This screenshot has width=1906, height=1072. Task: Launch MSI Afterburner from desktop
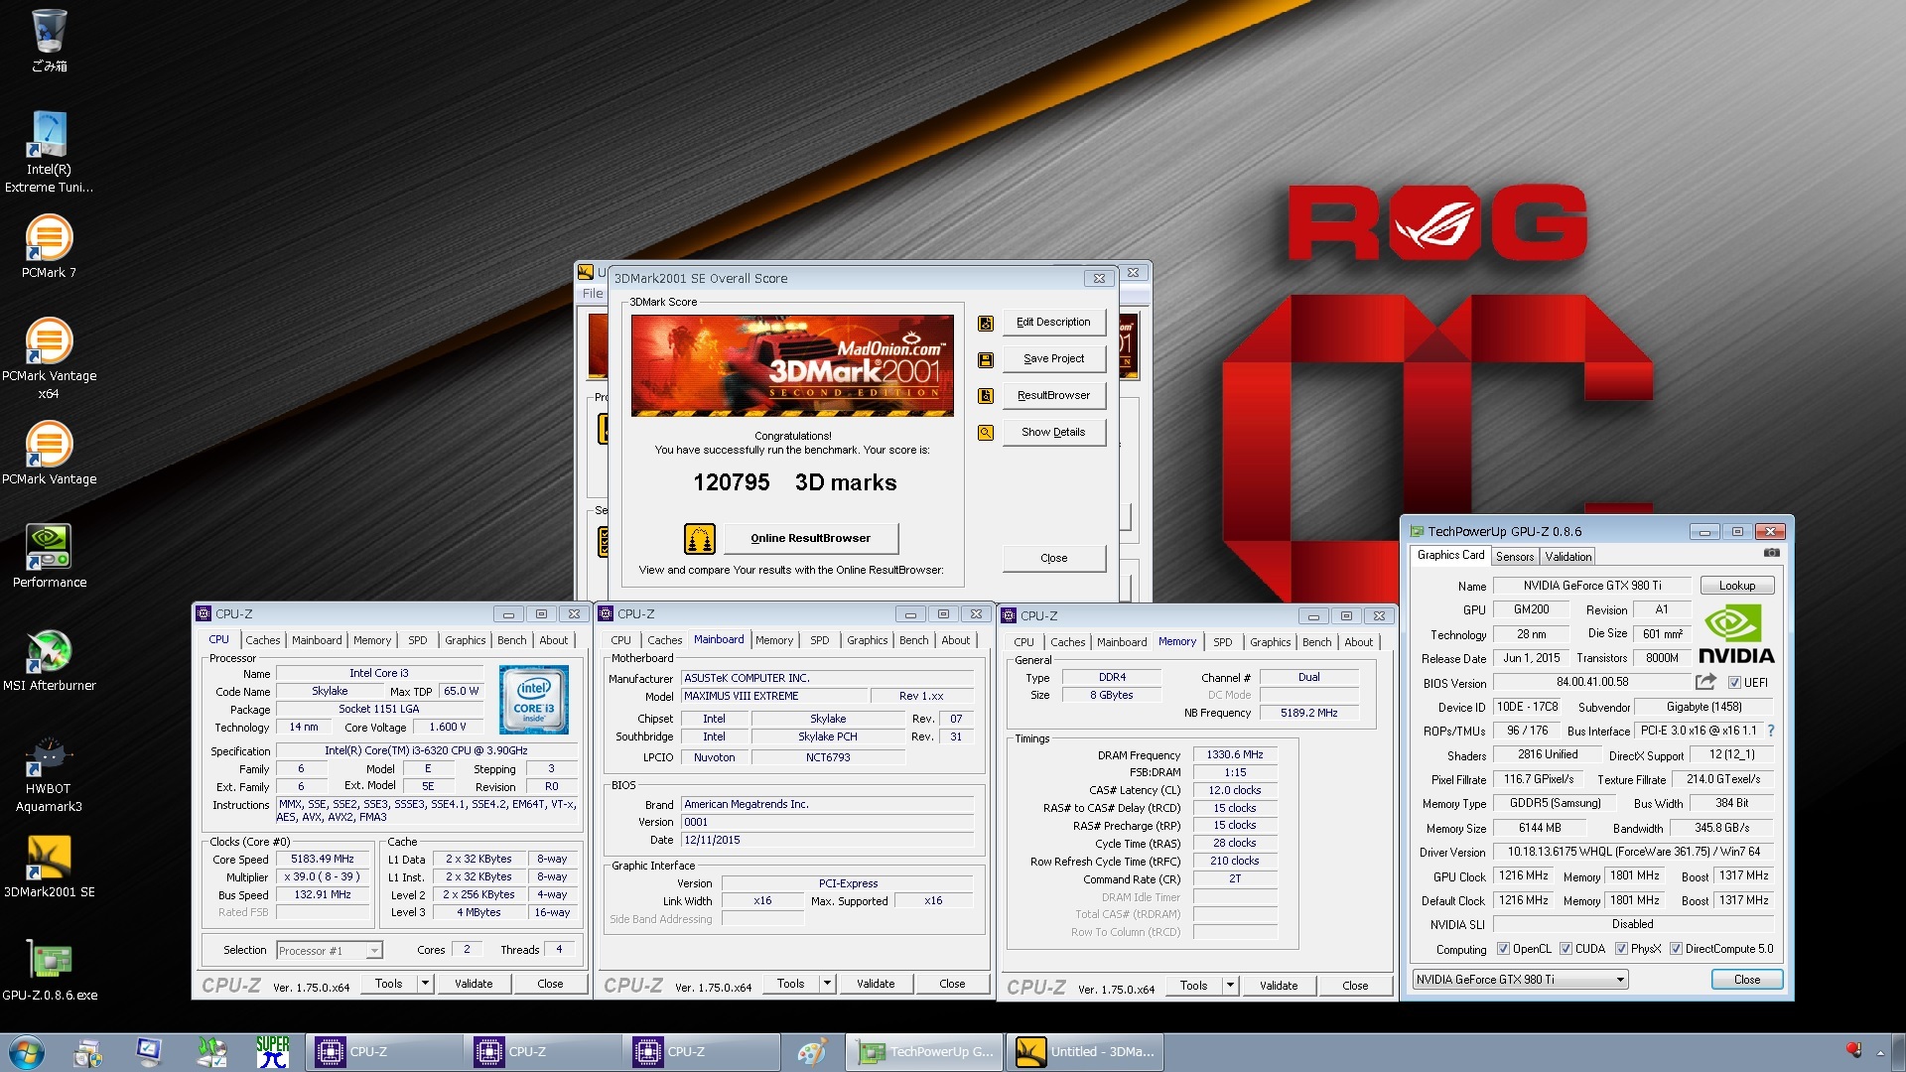pos(49,659)
